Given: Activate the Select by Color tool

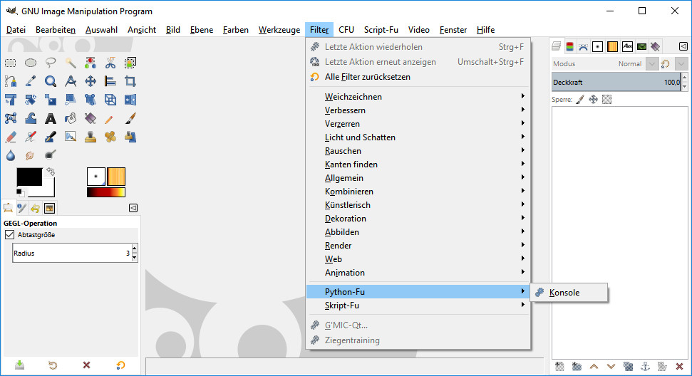Looking at the screenshot, I should click(91, 63).
